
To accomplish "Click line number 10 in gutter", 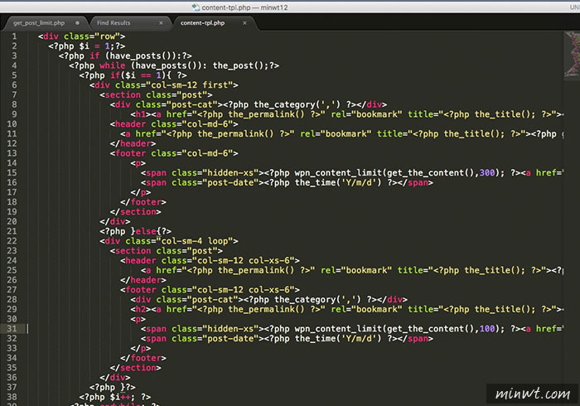I will [12, 123].
